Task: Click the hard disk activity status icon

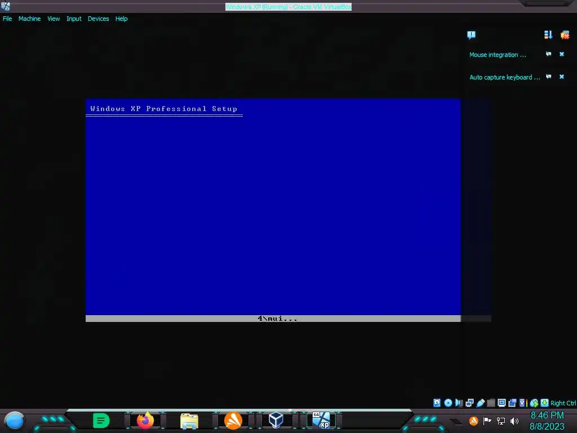Action: tap(437, 403)
